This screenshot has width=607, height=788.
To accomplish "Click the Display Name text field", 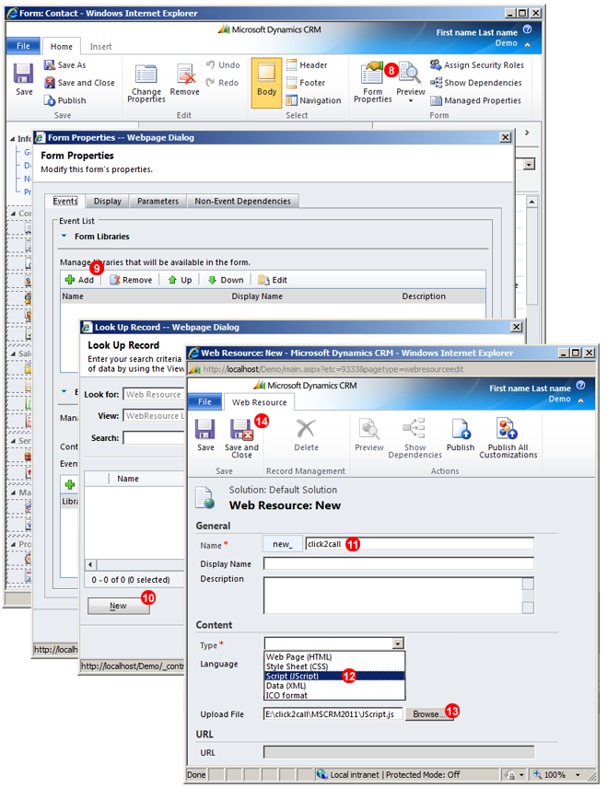I will tap(398, 563).
